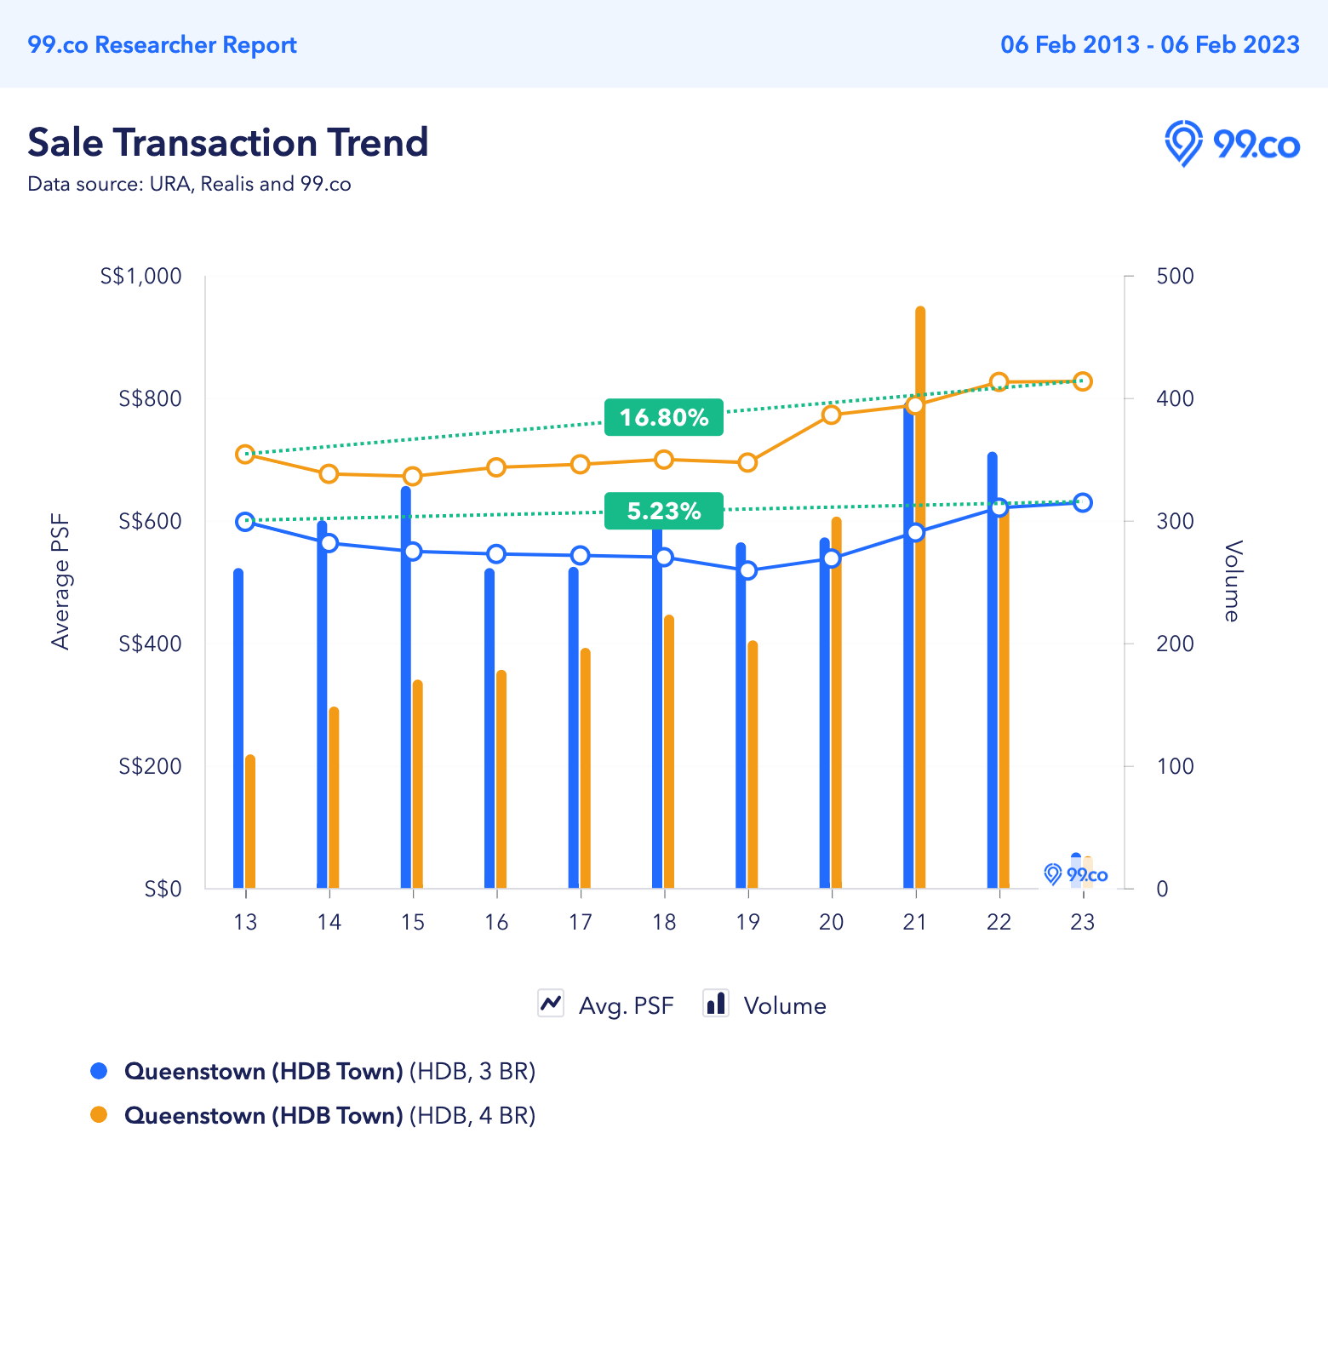The width and height of the screenshot is (1328, 1362).
Task: Click the orange volume bar for year 18
Action: [669, 752]
